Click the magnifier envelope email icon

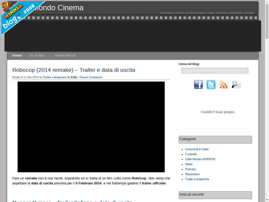click(x=236, y=85)
